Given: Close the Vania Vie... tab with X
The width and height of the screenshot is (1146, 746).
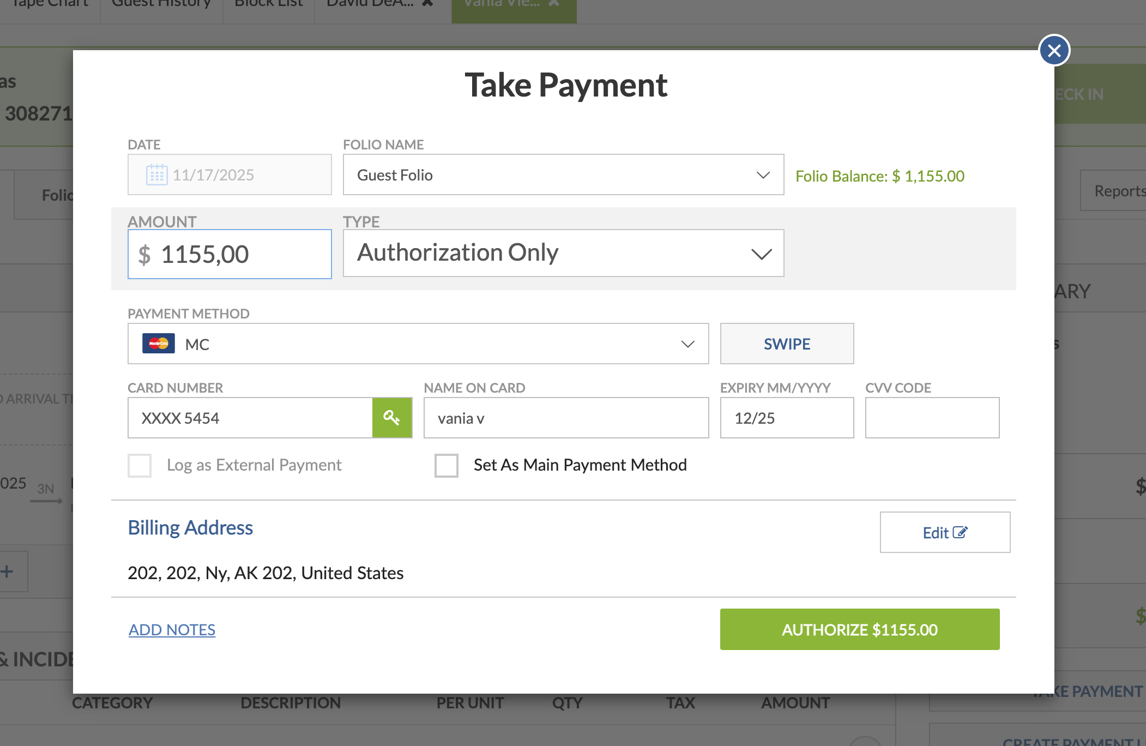Looking at the screenshot, I should tap(554, 3).
